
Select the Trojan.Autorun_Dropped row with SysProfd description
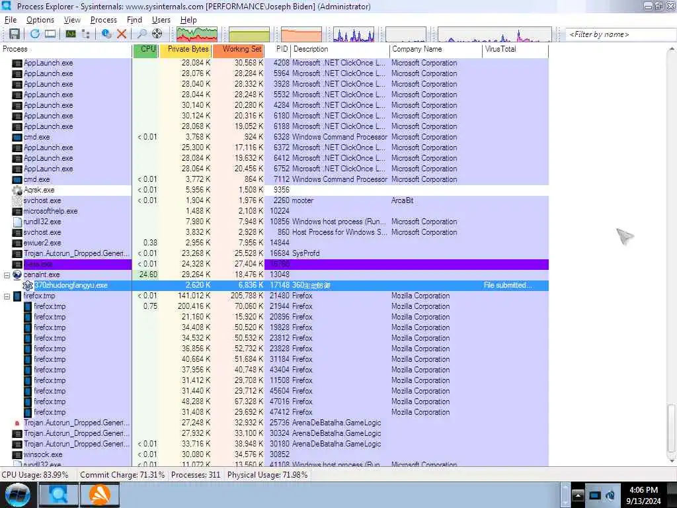(x=274, y=253)
